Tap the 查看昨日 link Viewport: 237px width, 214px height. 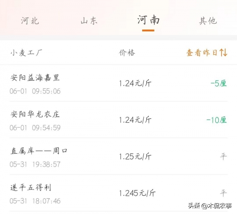(x=202, y=53)
